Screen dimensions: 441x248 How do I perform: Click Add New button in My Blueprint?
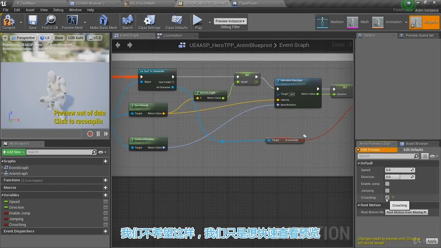point(13,152)
